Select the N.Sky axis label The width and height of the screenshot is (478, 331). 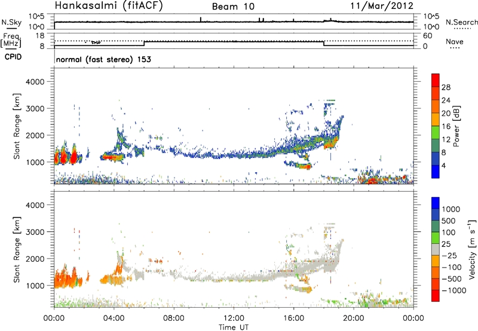[11, 22]
